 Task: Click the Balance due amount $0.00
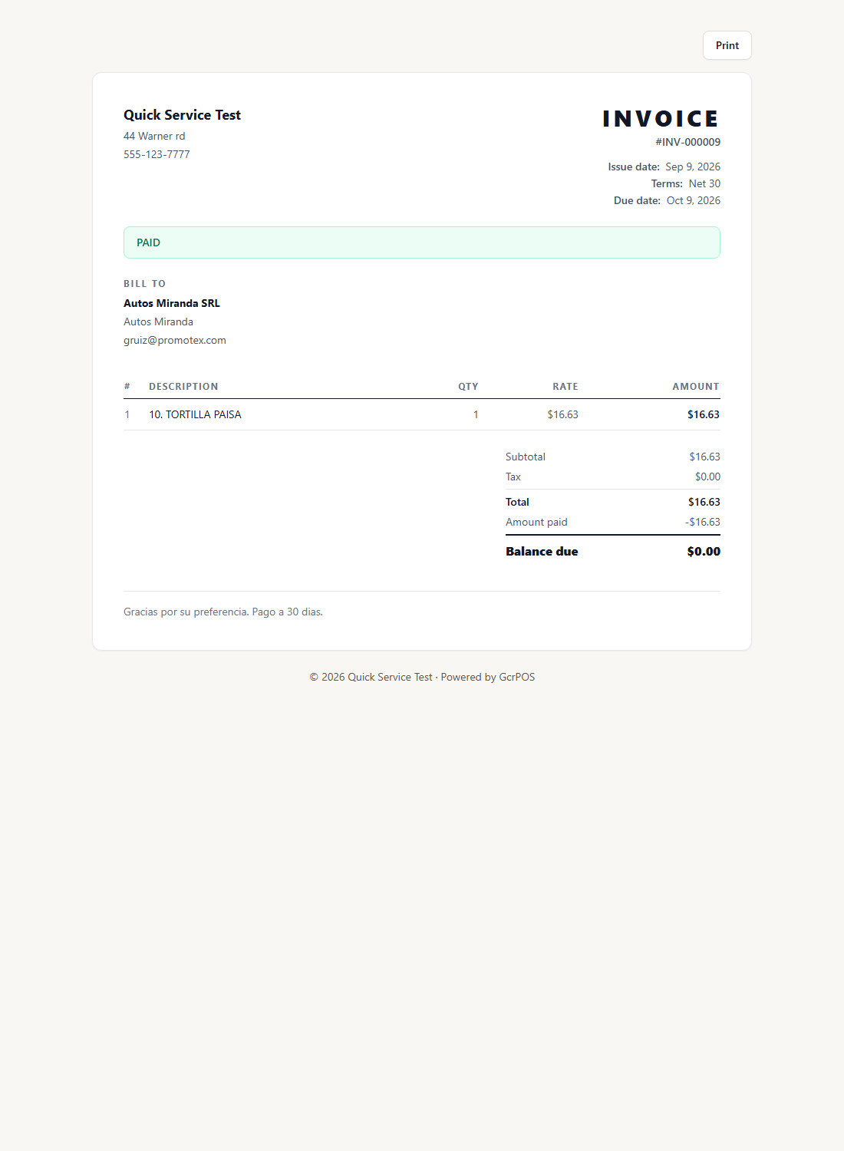click(704, 551)
